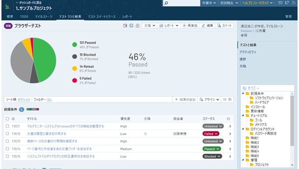
Task: Switch to the マイルストーン tab
Action: (x=44, y=17)
